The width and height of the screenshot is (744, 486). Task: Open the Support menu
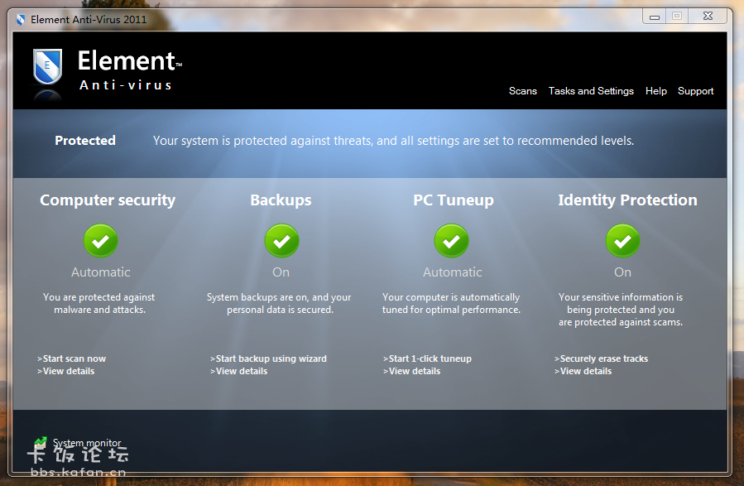tap(696, 91)
